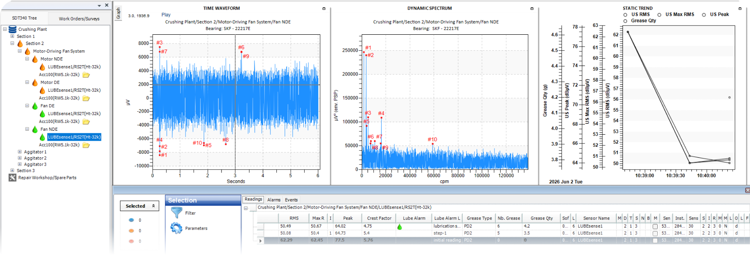Maximize the Static Trend panel
750x265 pixels.
pyautogui.click(x=740, y=9)
